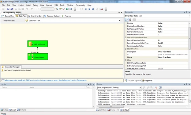Switch to the Watch 1 tab
Image resolution: width=191 pixels, height=115 pixels.
[x=21, y=110]
